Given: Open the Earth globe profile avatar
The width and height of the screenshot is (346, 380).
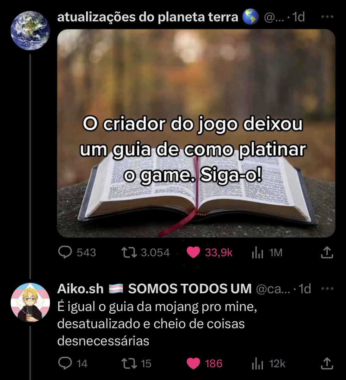Looking at the screenshot, I should (30, 30).
